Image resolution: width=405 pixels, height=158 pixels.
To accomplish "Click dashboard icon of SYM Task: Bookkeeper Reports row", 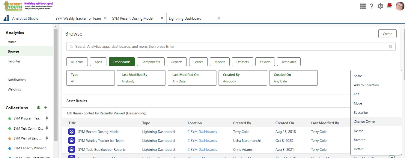I will (72, 150).
